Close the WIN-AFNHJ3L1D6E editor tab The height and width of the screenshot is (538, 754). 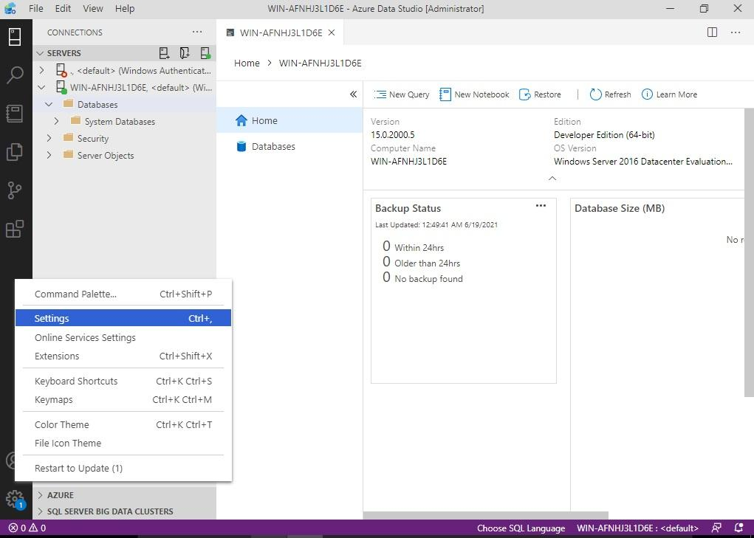click(332, 32)
